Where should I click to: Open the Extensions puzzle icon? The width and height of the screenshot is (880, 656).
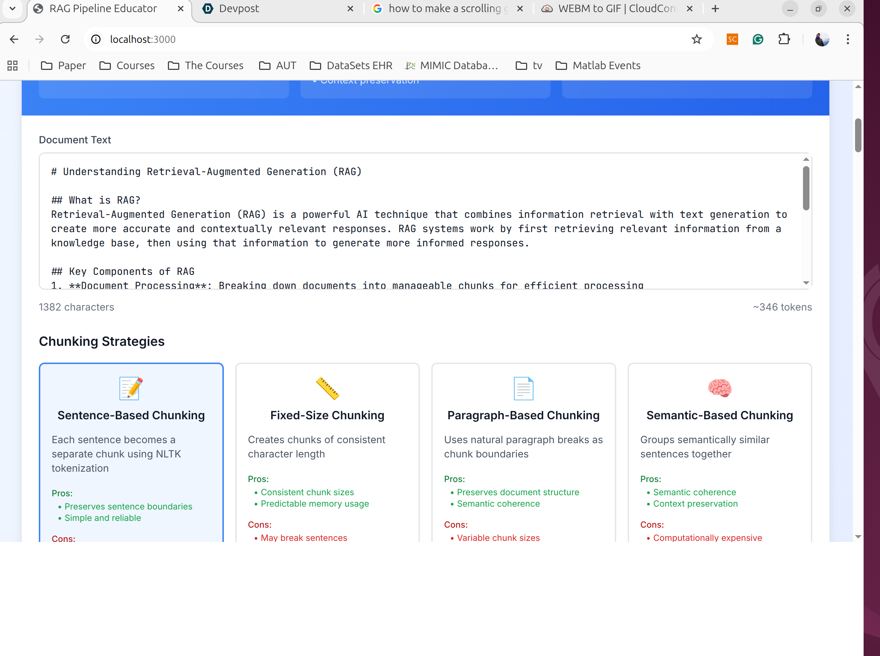pos(784,39)
